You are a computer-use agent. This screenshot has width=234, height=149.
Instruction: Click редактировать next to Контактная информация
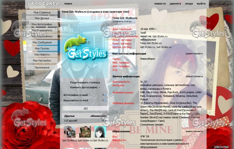point(194,54)
